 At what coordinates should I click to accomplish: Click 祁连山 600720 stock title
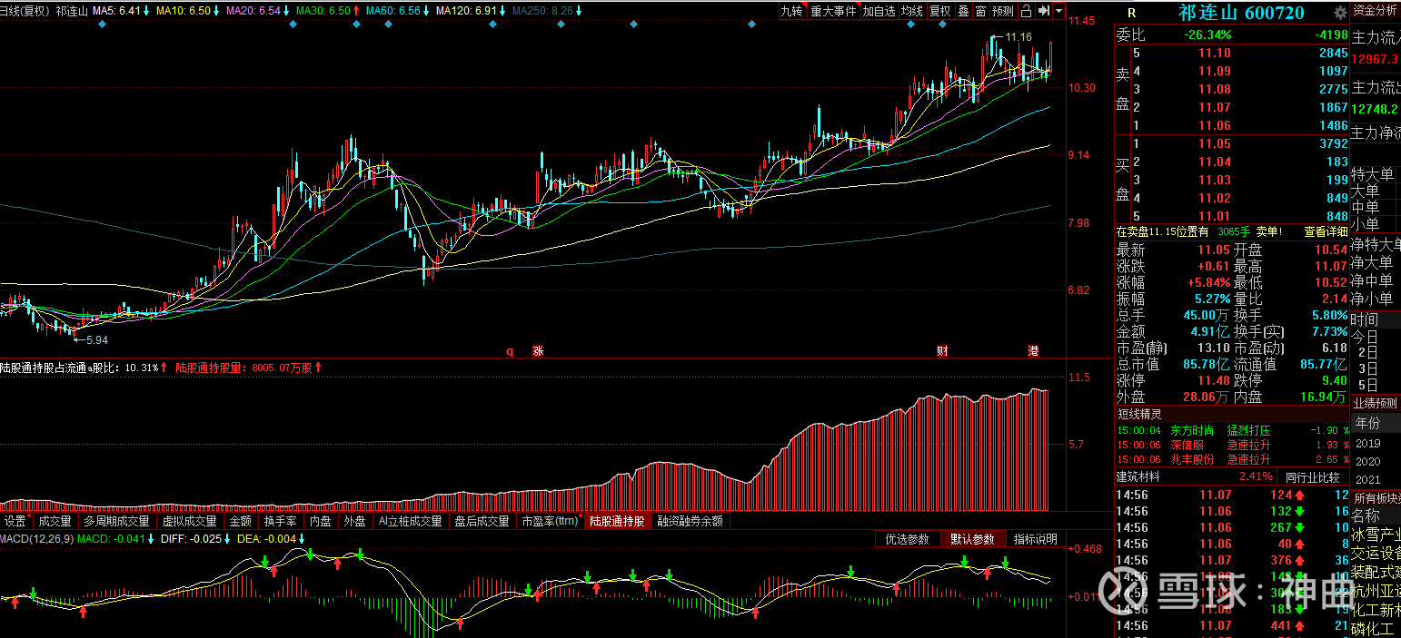pos(1241,13)
